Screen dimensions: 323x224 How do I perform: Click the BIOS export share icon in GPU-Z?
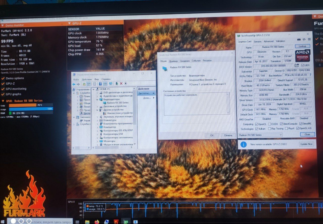point(297,66)
